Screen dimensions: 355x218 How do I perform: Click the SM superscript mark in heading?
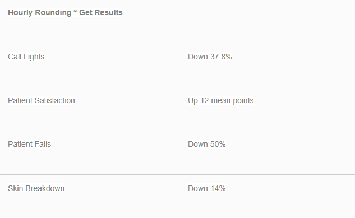click(x=74, y=11)
